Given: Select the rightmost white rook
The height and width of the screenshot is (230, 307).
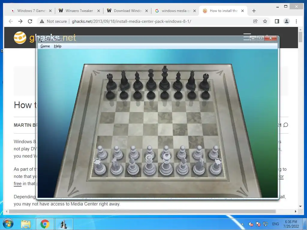Looking at the screenshot, I should coord(216,167).
